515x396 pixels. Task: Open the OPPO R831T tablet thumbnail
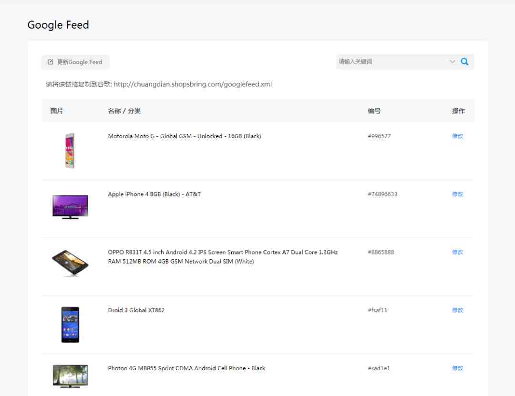[x=70, y=263]
